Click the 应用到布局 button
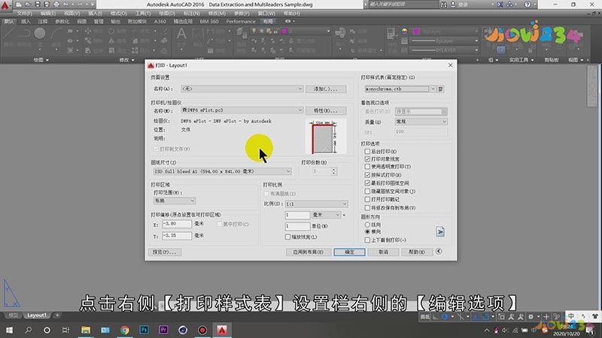 [308, 252]
